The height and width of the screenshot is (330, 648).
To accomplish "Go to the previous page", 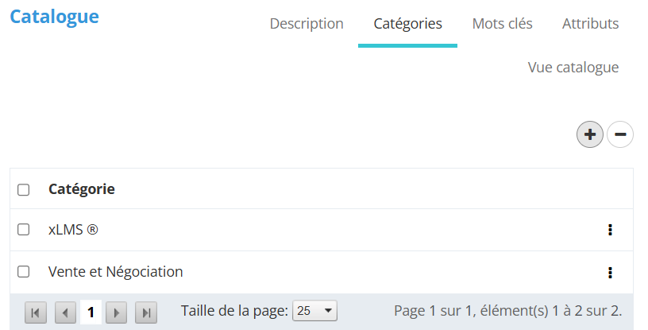I will point(65,313).
